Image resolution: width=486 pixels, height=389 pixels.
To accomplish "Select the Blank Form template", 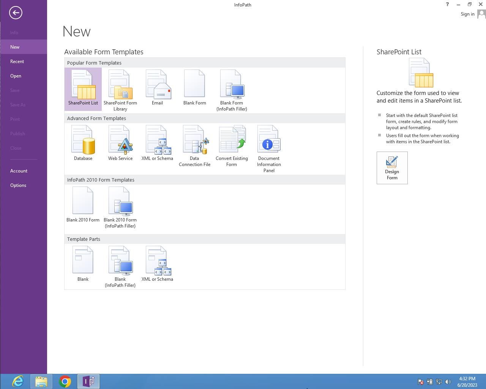I will [x=194, y=88].
